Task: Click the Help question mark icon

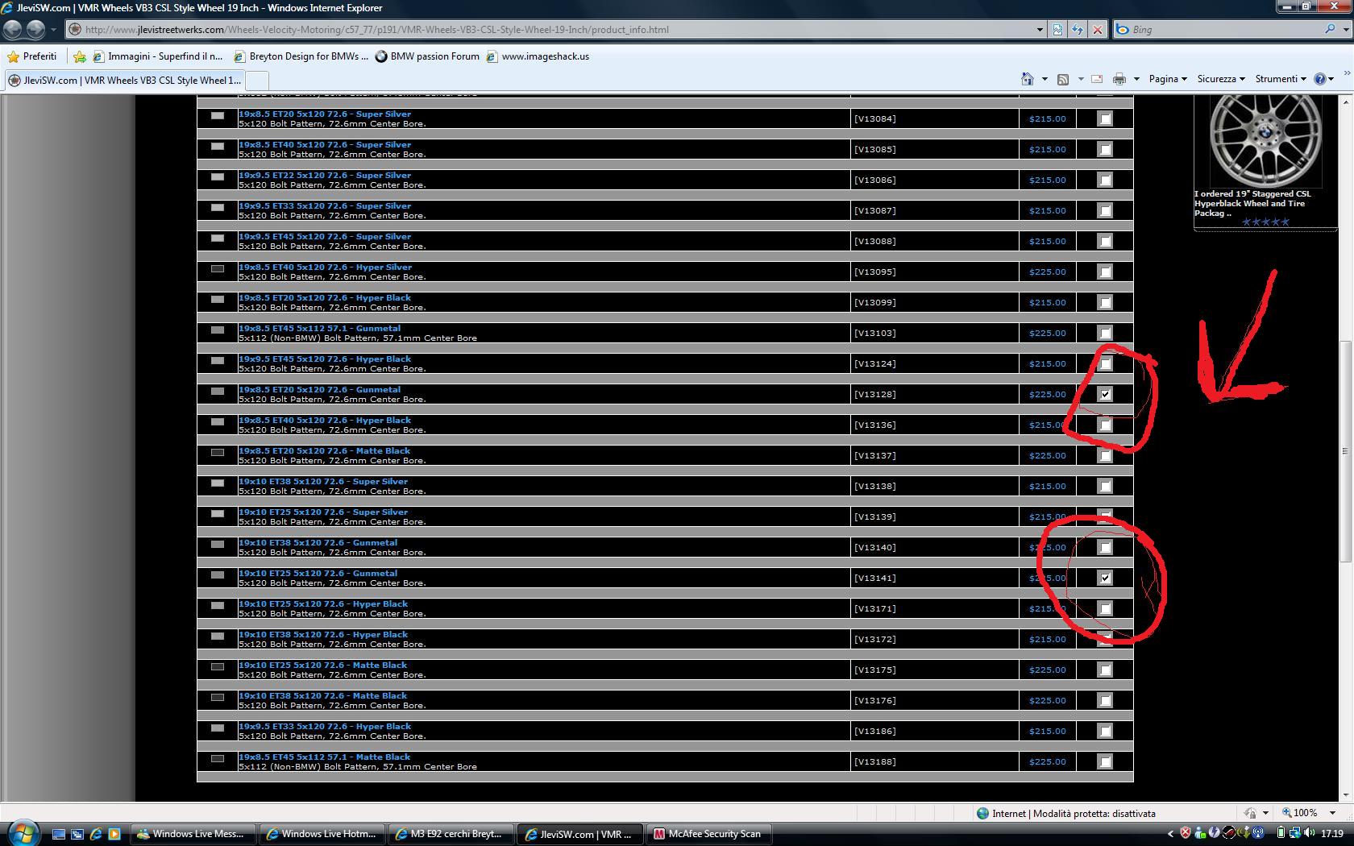Action: coord(1319,79)
